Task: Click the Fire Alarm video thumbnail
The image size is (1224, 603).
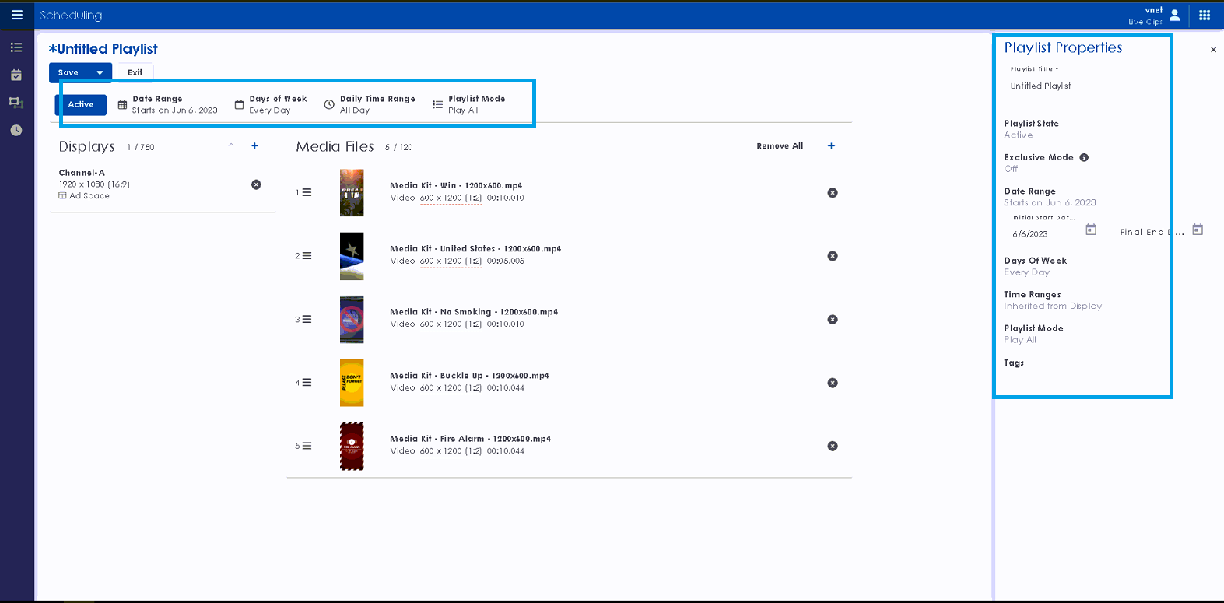Action: [352, 447]
